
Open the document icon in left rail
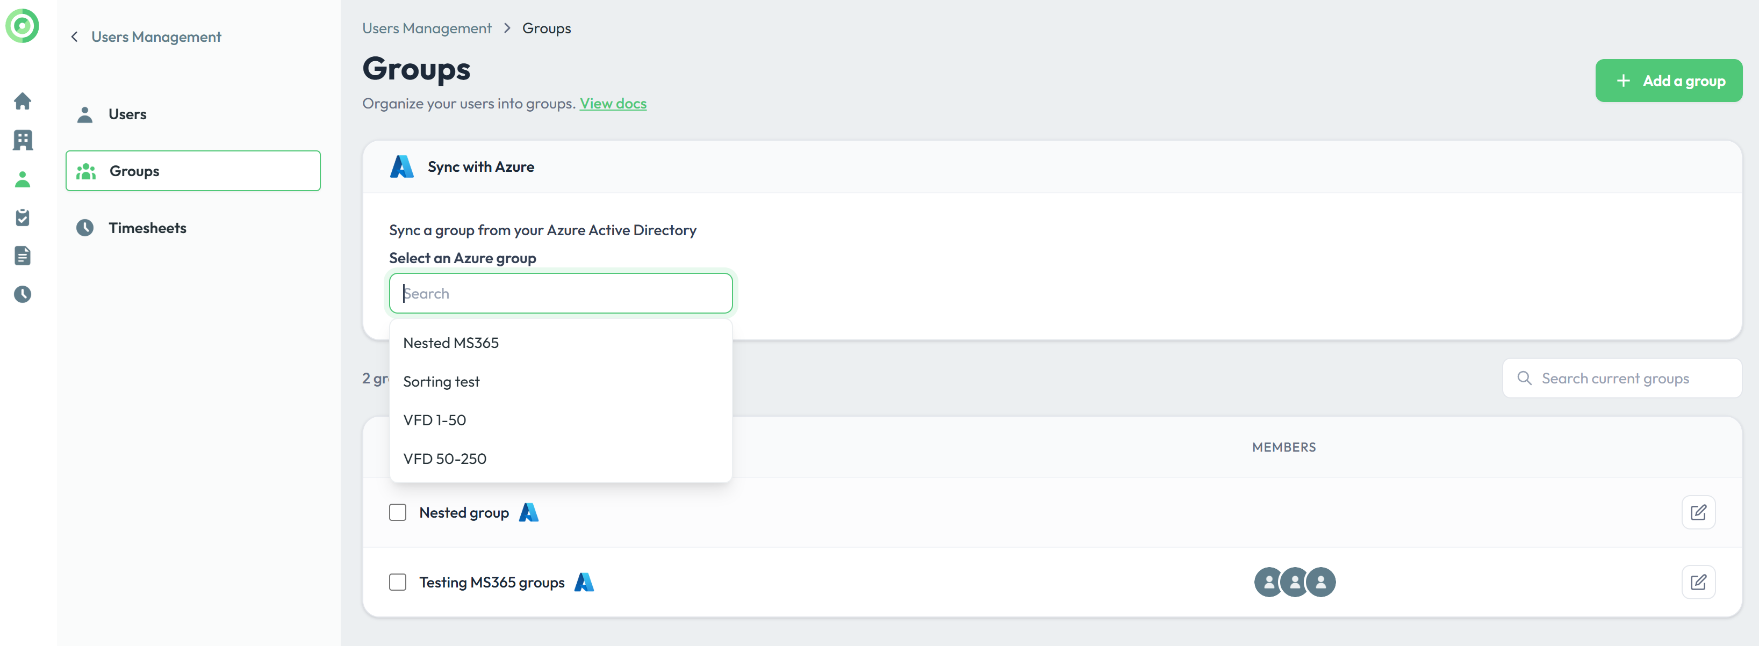click(23, 256)
